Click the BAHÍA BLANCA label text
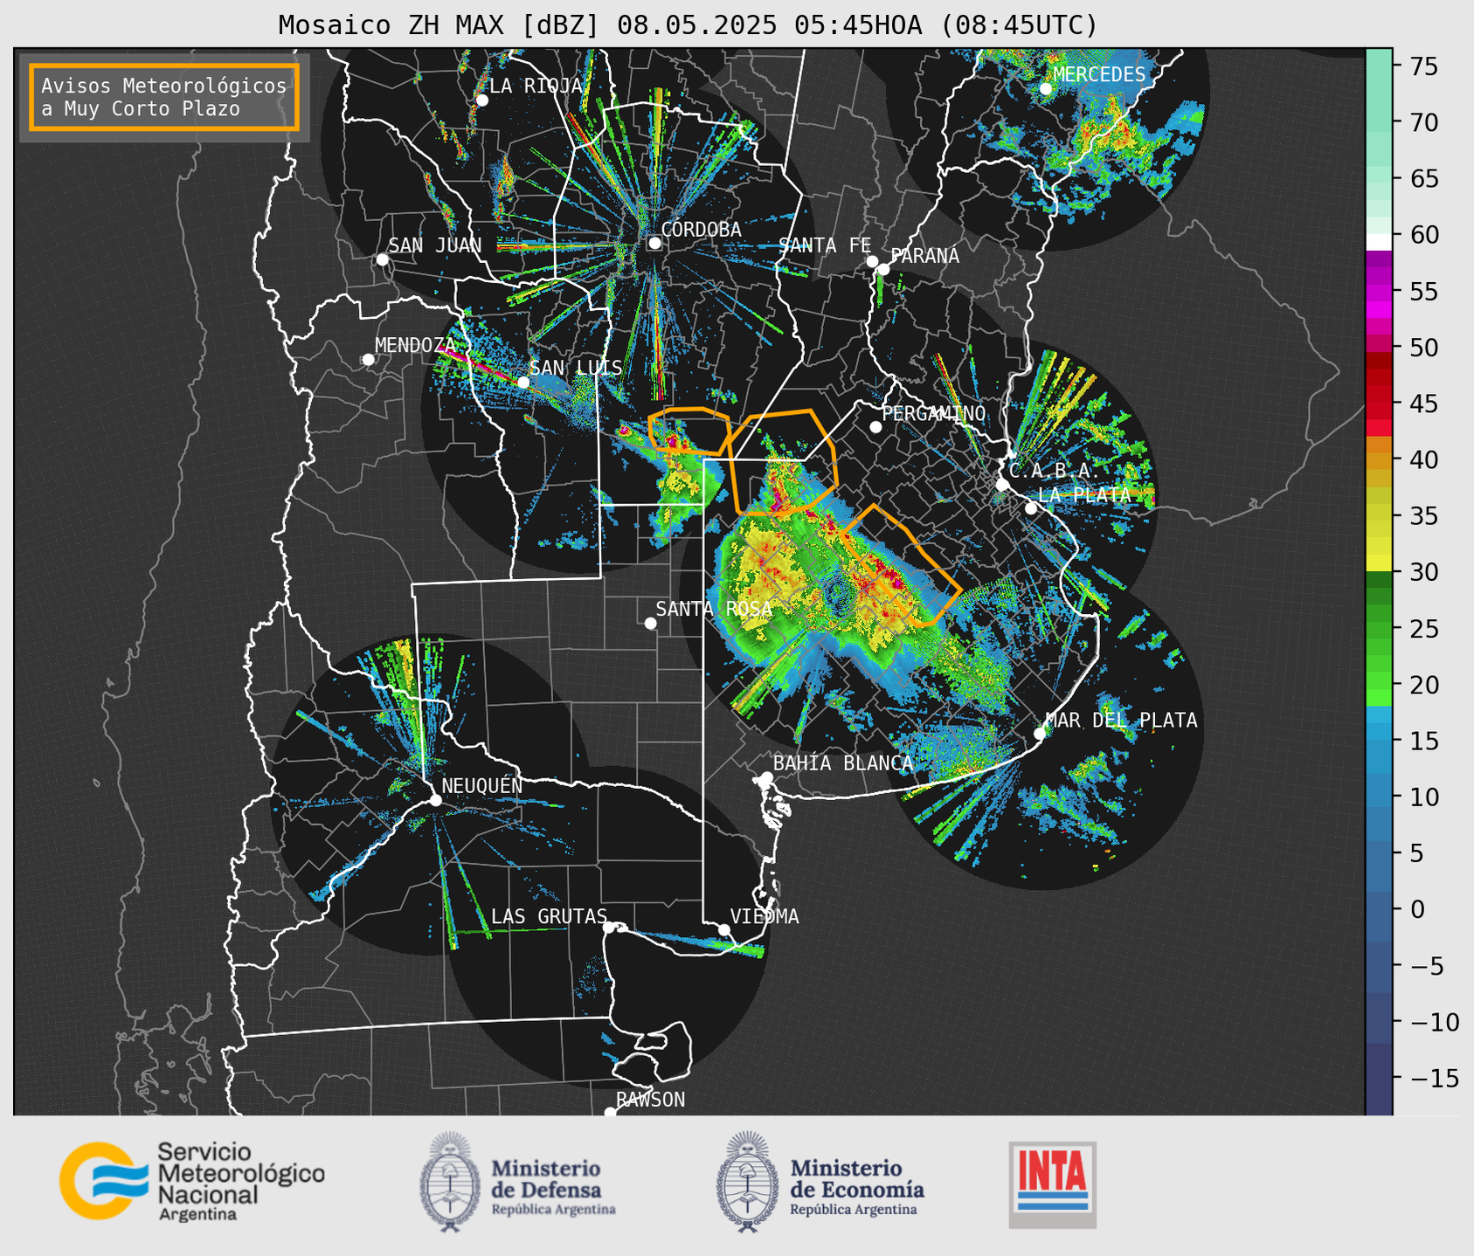1474x1256 pixels. click(843, 763)
